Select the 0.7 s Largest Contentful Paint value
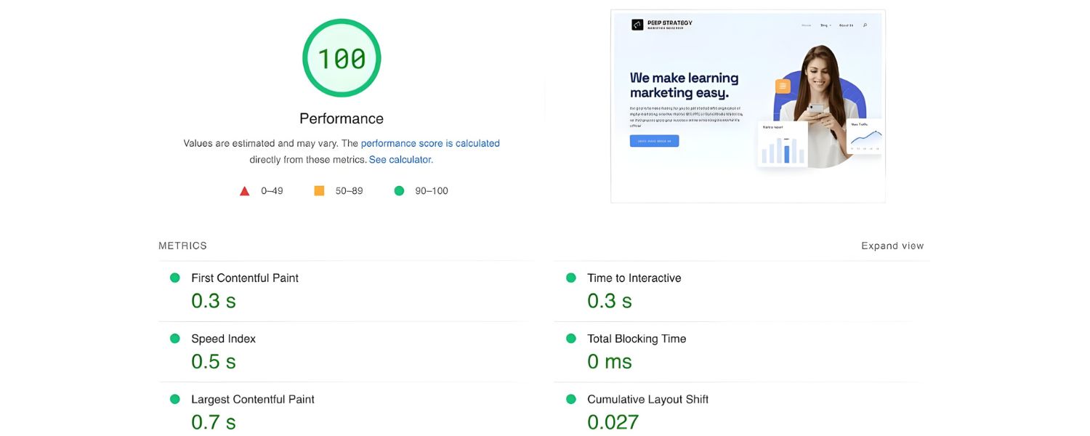1090x436 pixels. pos(214,421)
